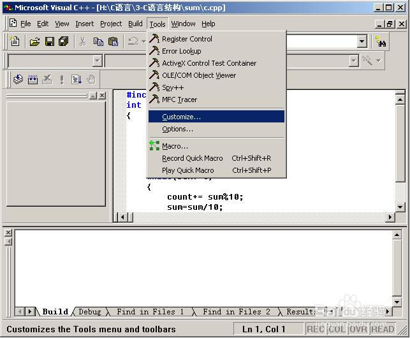Click output pane scrollbar down arrow
Screen dimensions: 410x338
[397, 302]
